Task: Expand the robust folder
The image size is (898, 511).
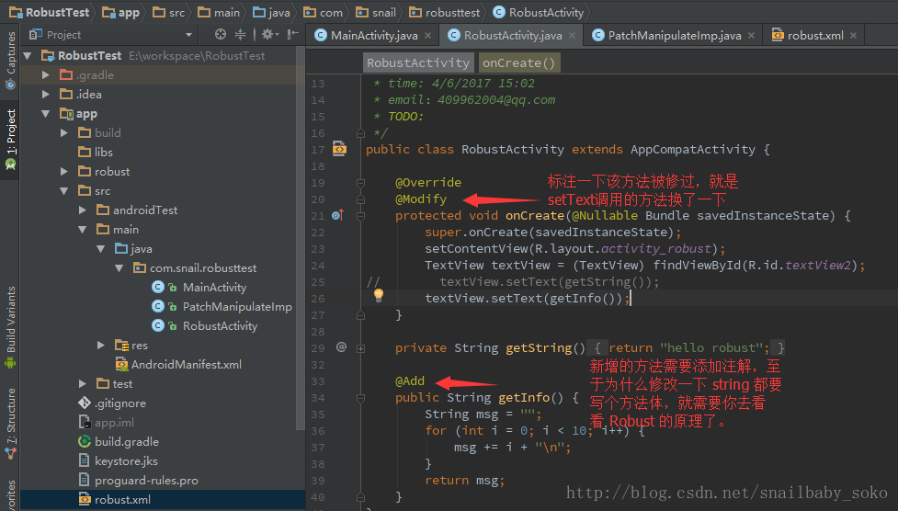Action: 64,171
